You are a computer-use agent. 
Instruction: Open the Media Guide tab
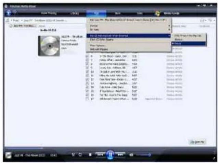tap(171, 13)
